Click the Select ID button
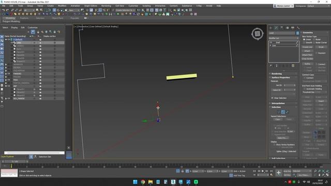The height and width of the screenshot is (186, 331). pos(277,90)
